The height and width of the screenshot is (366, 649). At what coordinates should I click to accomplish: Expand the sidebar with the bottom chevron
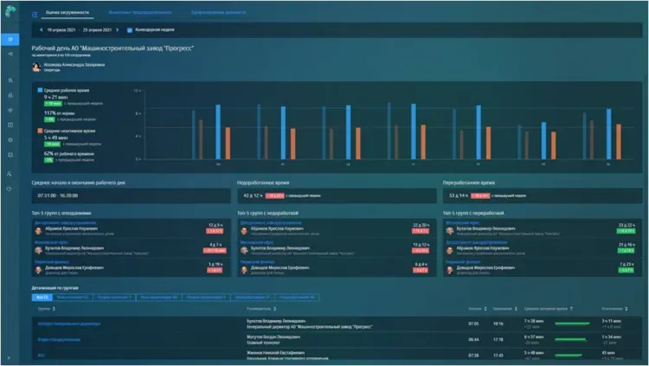10,357
